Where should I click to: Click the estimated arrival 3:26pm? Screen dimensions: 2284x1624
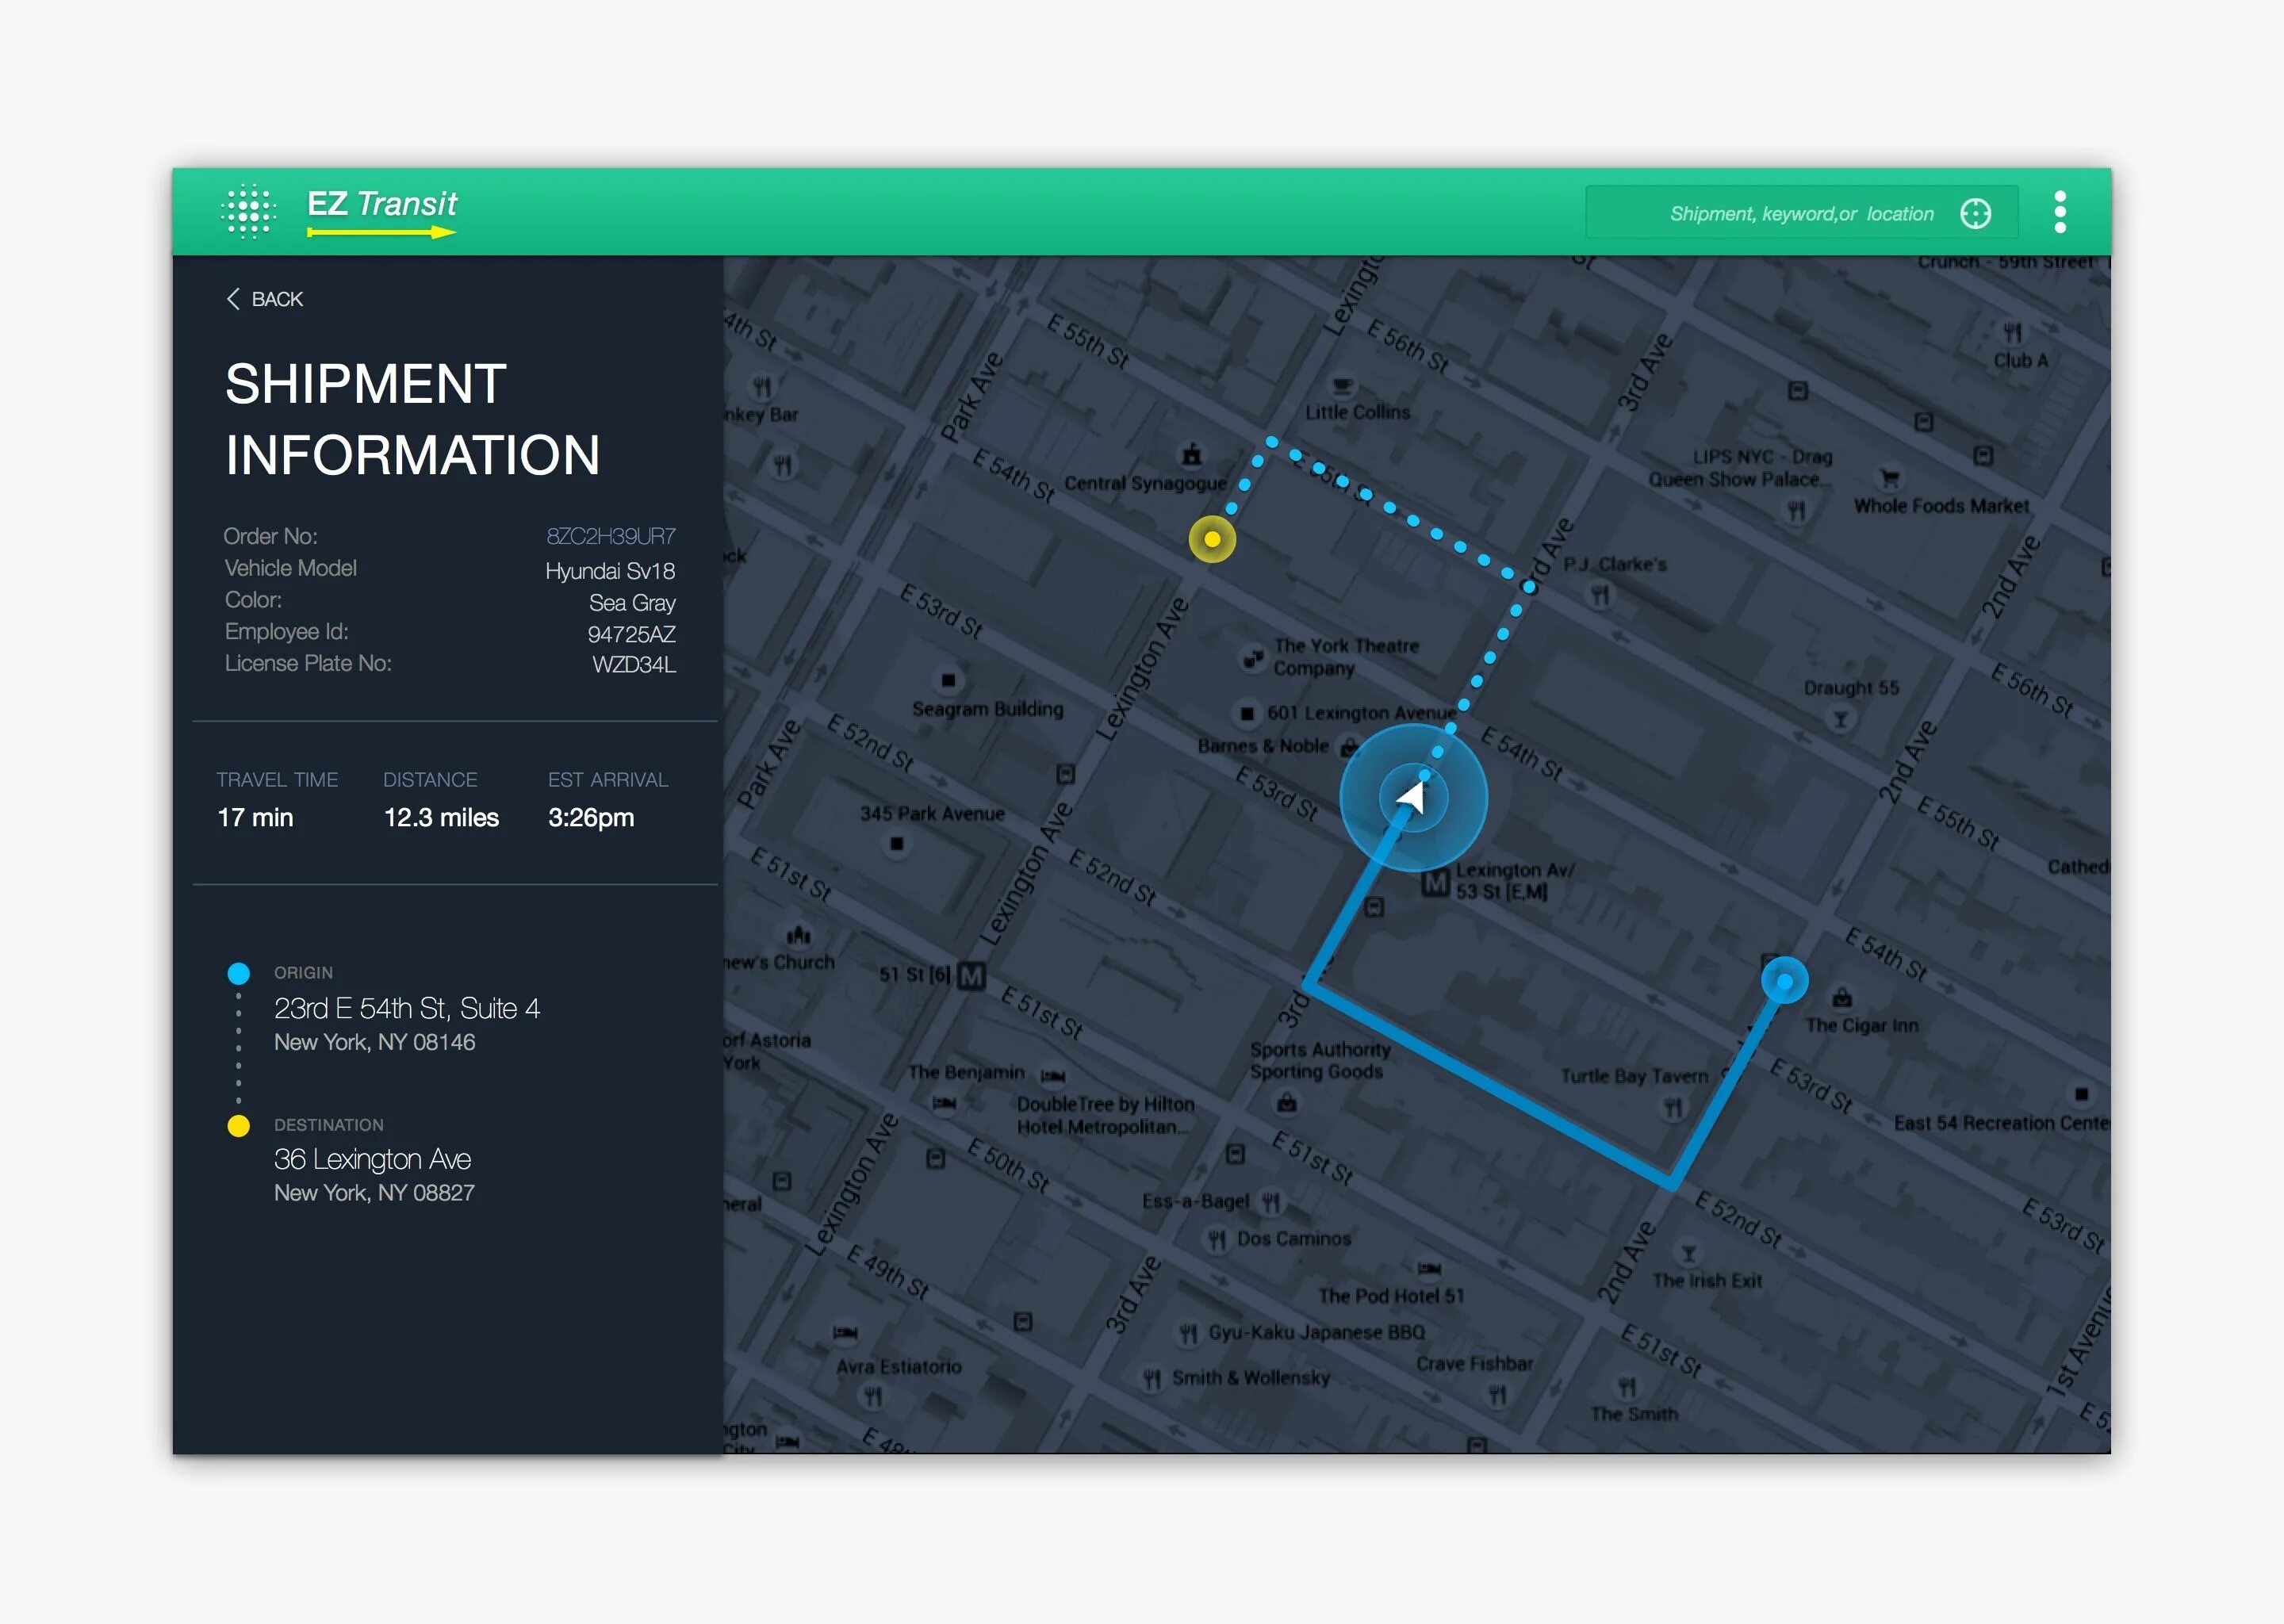point(591,818)
